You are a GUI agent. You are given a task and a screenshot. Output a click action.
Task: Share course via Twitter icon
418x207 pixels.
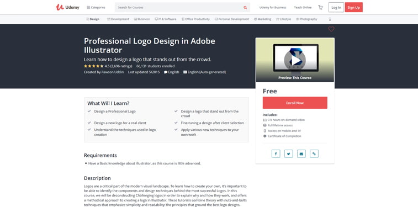289,153
